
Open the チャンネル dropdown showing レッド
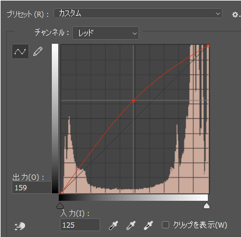(x=106, y=33)
